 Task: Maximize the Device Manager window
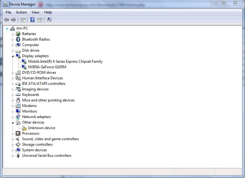[224, 3]
